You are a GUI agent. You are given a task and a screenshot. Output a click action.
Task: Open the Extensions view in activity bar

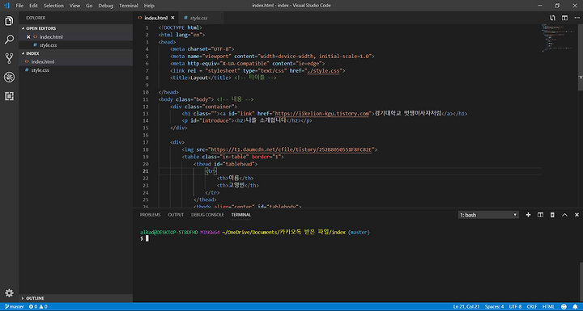pos(9,96)
